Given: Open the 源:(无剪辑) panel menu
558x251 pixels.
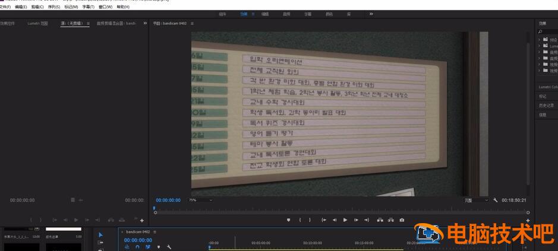Looking at the screenshot, I should pos(89,23).
